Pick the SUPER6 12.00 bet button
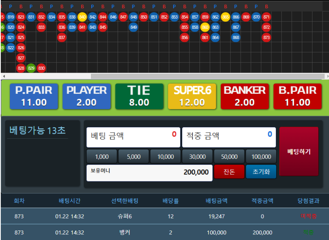 click(x=192, y=96)
